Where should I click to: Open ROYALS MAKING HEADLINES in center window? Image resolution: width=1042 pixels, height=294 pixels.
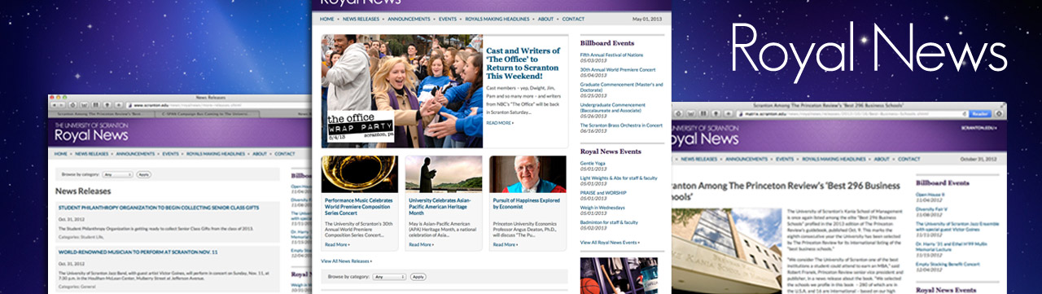coord(497,19)
